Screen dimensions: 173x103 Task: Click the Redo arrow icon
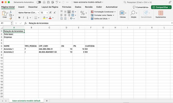(x=63, y=2)
